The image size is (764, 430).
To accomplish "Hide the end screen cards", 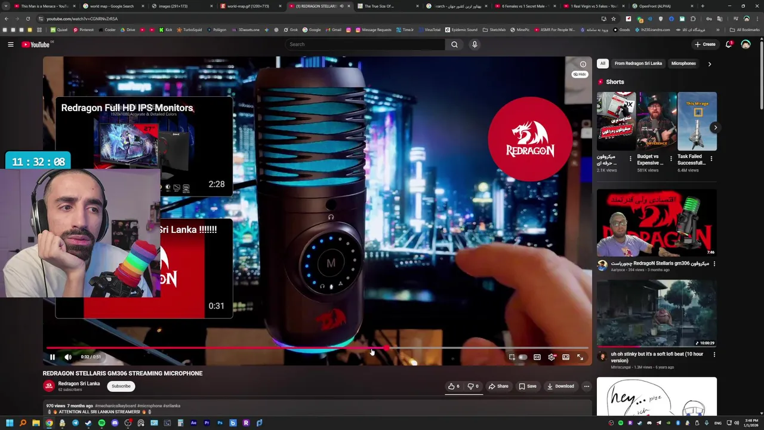I will coord(579,74).
